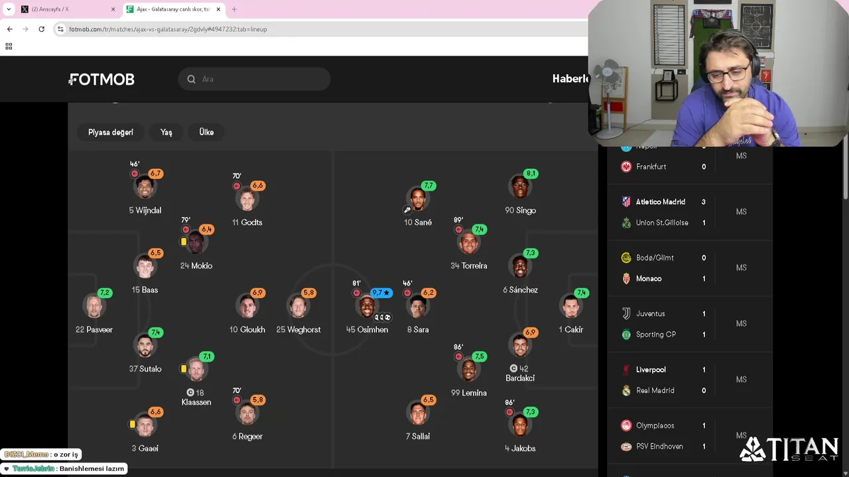The width and height of the screenshot is (849, 477).
Task: Click Osimhen's goal balls icon
Action: coord(383,317)
